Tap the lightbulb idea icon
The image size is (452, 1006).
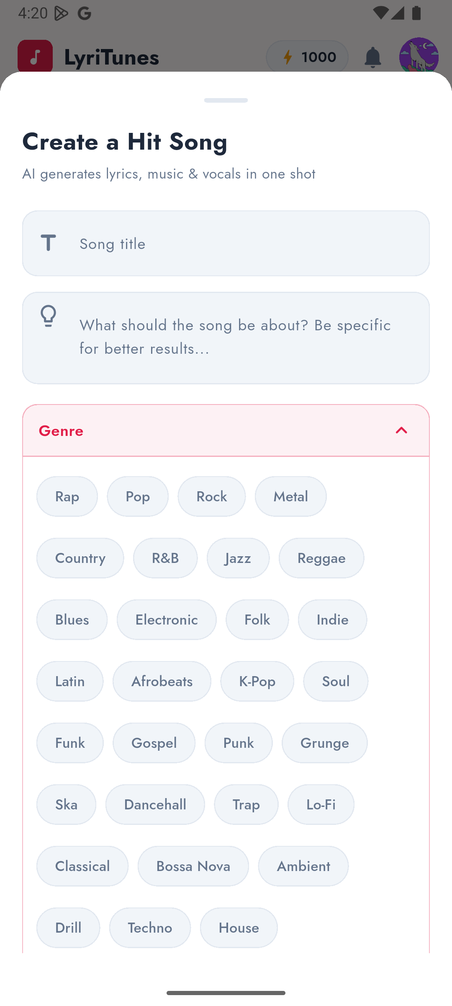pos(49,316)
